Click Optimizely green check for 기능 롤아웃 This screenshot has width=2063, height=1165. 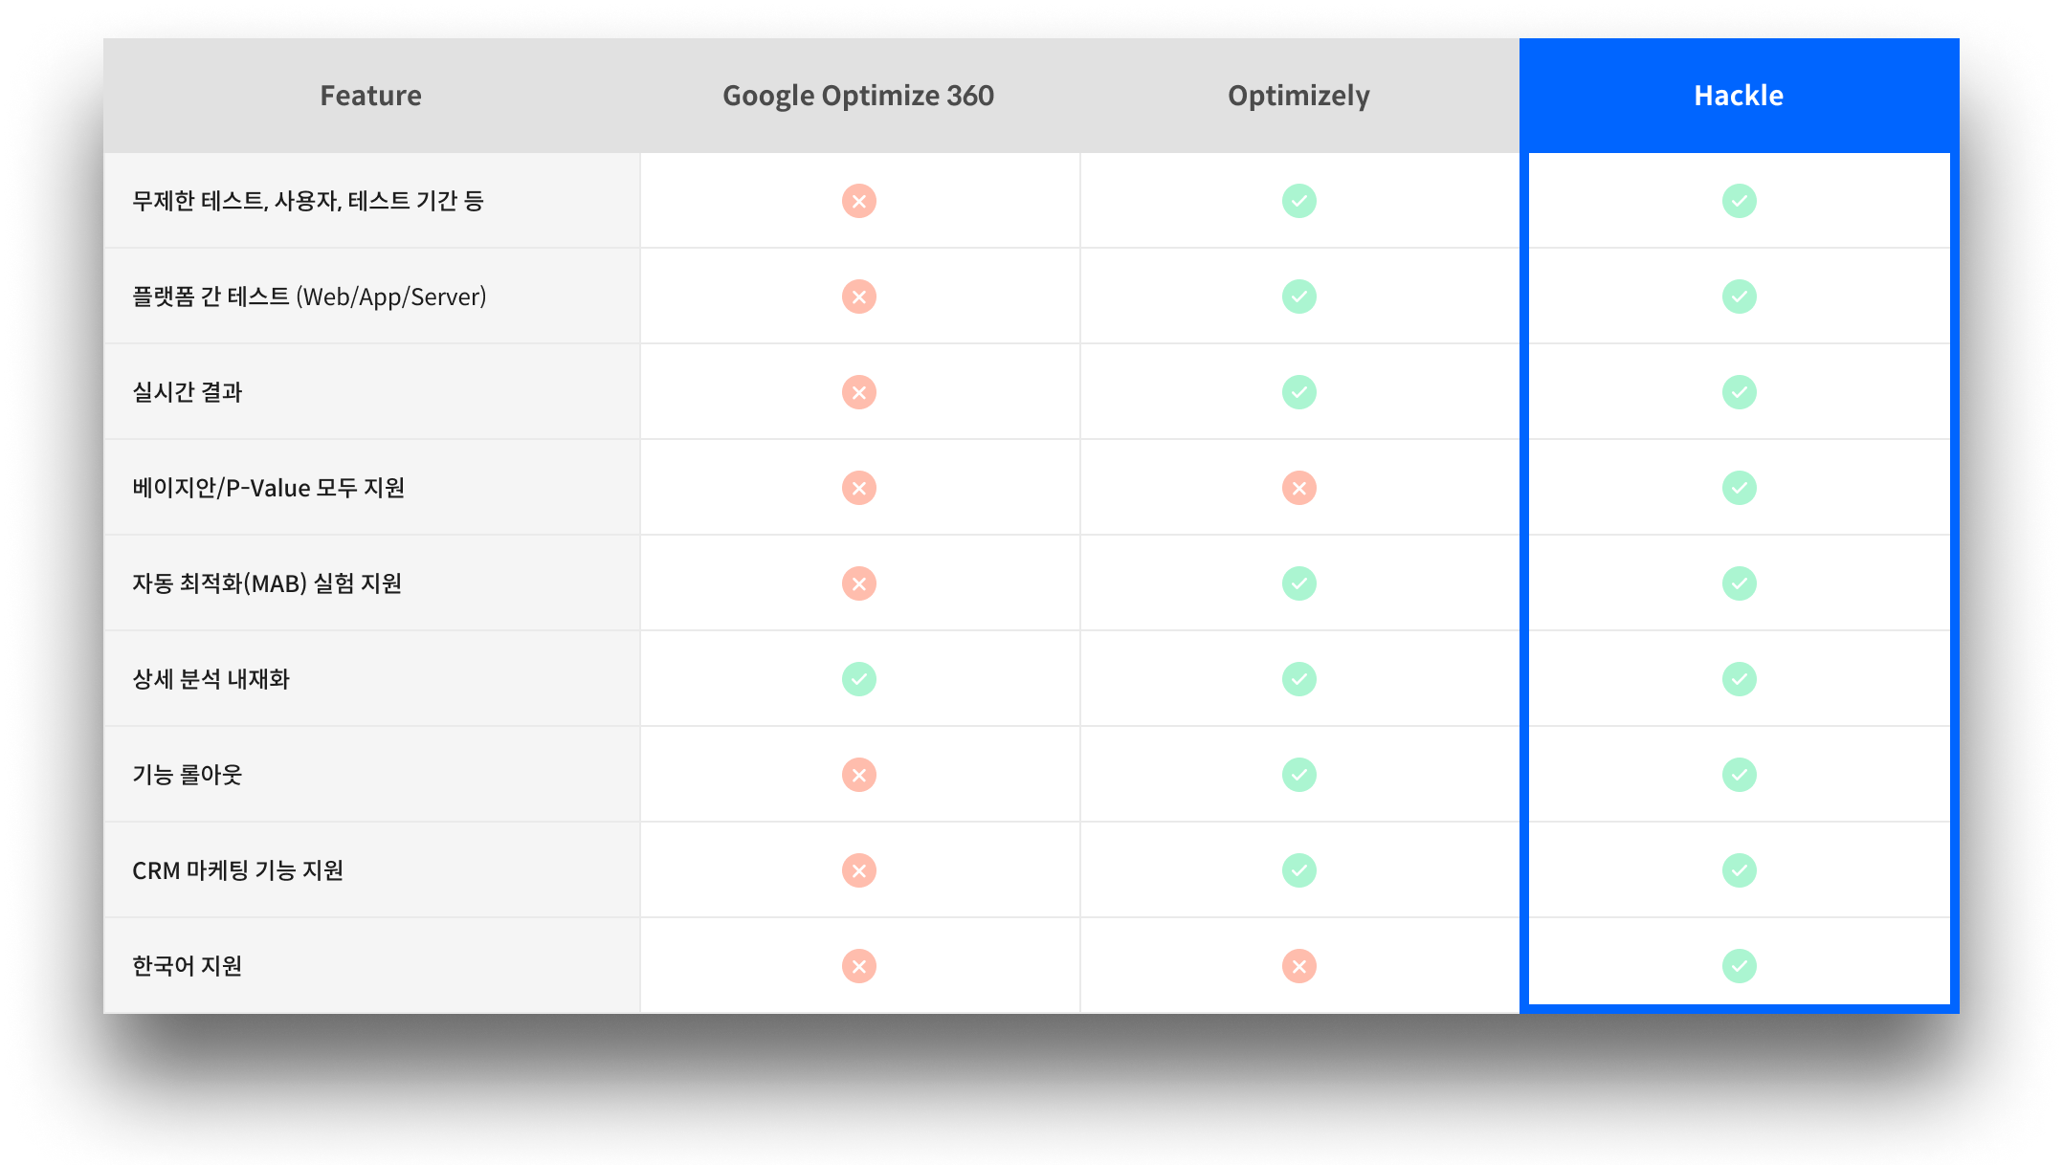coord(1298,775)
